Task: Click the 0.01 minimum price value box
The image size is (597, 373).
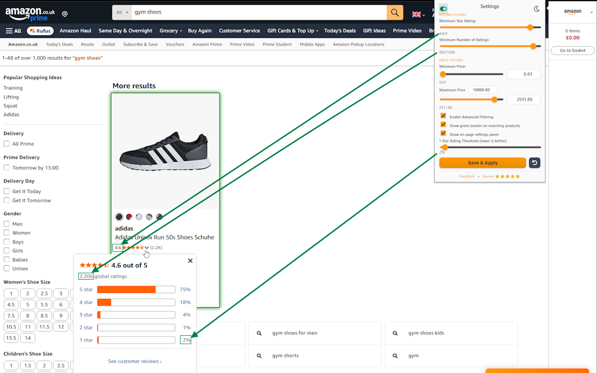Action: click(x=524, y=74)
